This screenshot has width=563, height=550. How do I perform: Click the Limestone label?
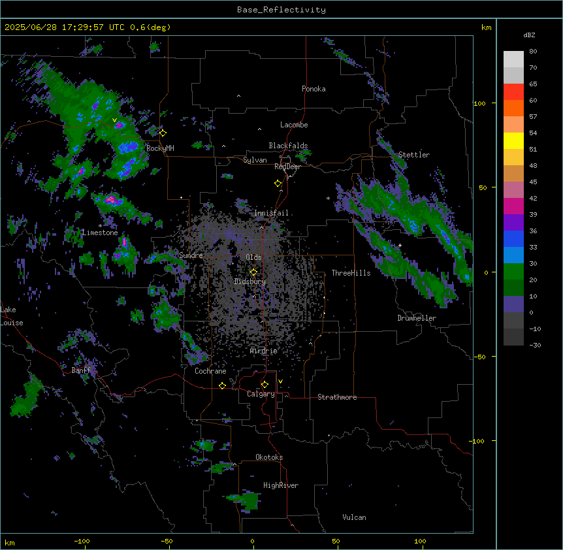pos(100,233)
